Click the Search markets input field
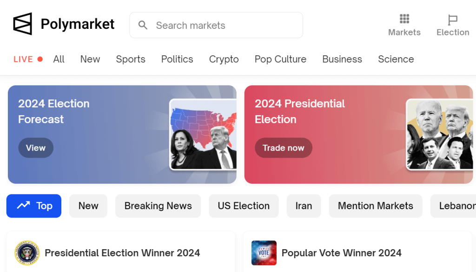The image size is (476, 272). [x=216, y=25]
